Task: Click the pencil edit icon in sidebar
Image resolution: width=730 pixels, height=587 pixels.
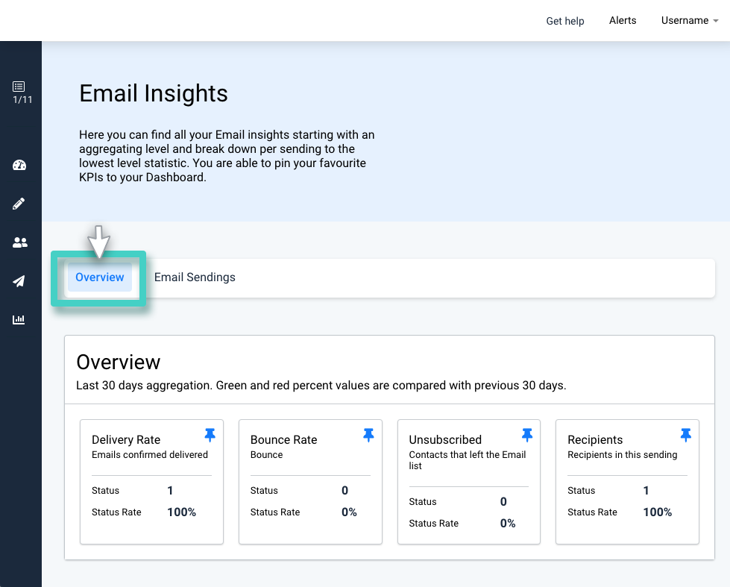Action: (x=19, y=204)
